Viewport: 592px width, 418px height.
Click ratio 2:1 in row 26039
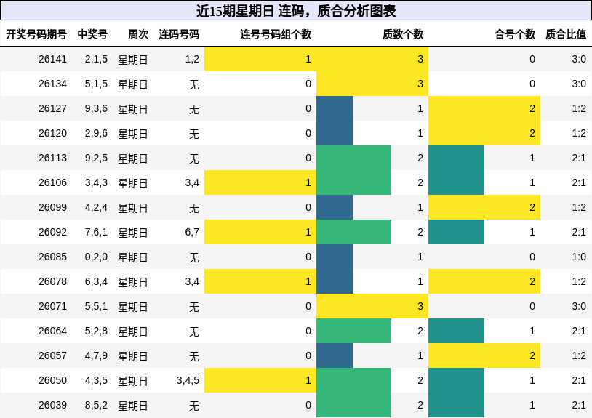579,405
